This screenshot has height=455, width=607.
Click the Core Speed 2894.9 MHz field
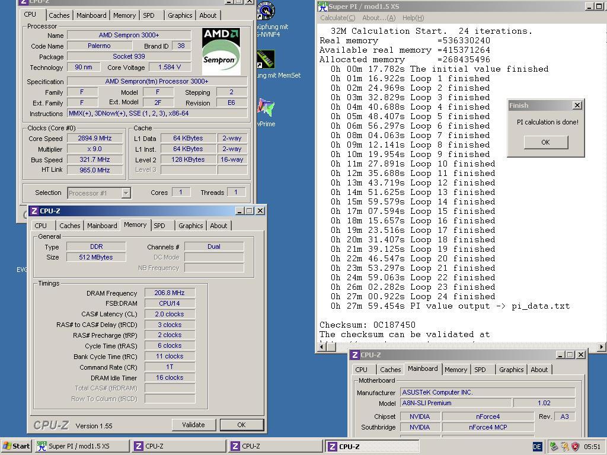(x=95, y=138)
